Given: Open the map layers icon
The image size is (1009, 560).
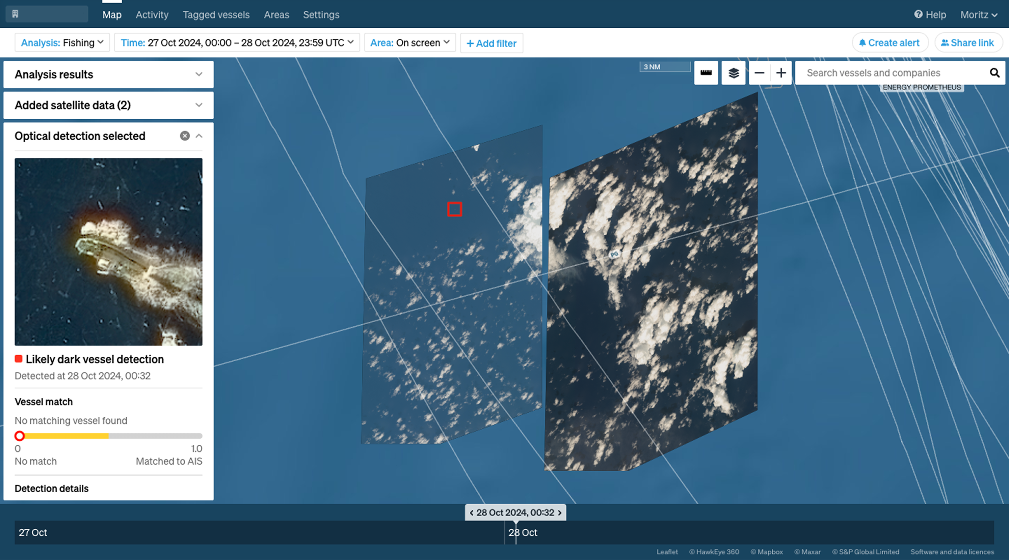Looking at the screenshot, I should 733,73.
